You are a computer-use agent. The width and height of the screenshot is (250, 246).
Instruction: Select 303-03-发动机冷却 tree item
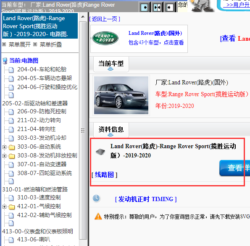click(x=42, y=138)
